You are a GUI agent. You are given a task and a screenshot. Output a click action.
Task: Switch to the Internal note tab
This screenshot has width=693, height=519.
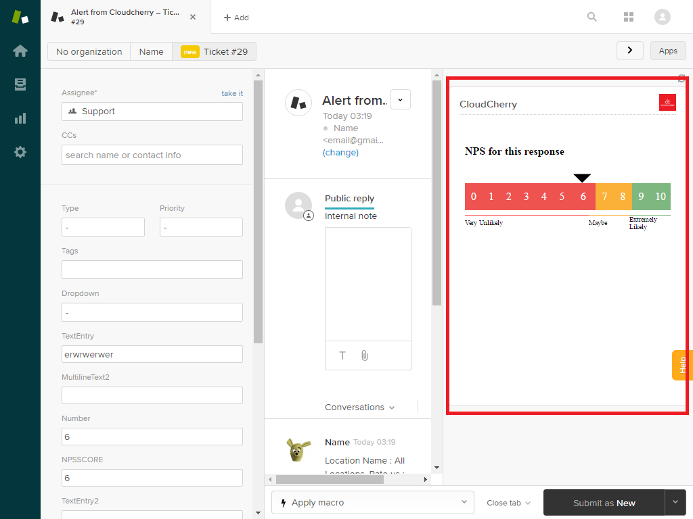351,216
